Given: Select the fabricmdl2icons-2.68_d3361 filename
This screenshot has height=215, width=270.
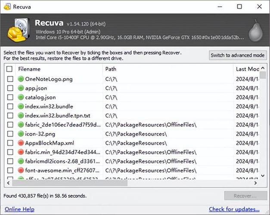Looking at the screenshot, I should pyautogui.click(x=62, y=161).
